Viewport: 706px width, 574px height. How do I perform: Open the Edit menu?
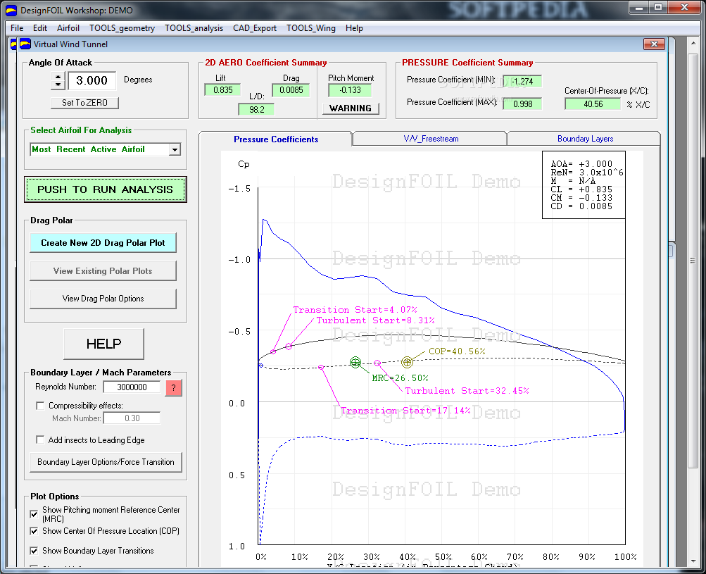39,28
